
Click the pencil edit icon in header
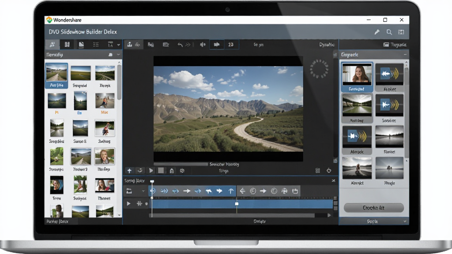(x=377, y=32)
